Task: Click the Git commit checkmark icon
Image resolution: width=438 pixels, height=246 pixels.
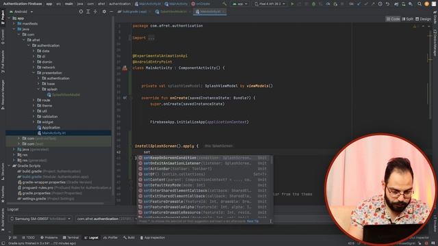Action: coord(366,4)
